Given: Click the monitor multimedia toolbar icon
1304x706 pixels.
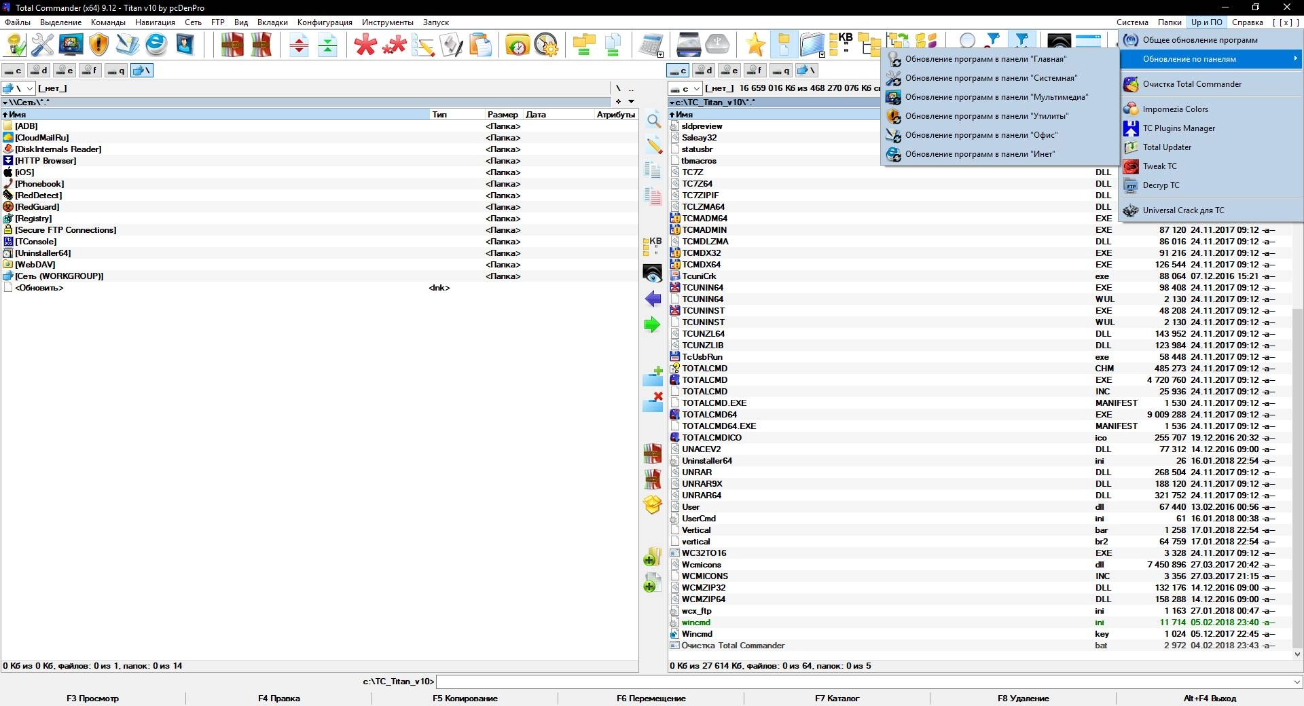Looking at the screenshot, I should point(71,45).
